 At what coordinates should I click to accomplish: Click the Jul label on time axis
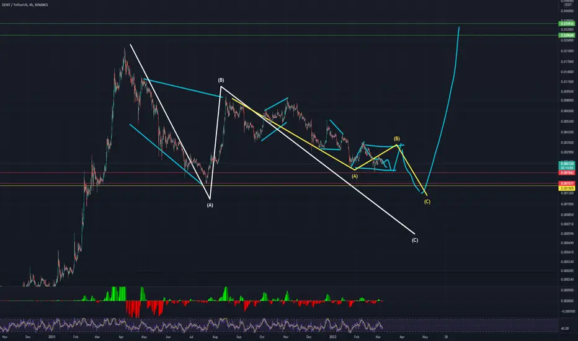191,337
